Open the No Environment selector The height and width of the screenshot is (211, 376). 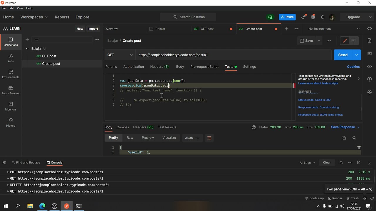334,29
